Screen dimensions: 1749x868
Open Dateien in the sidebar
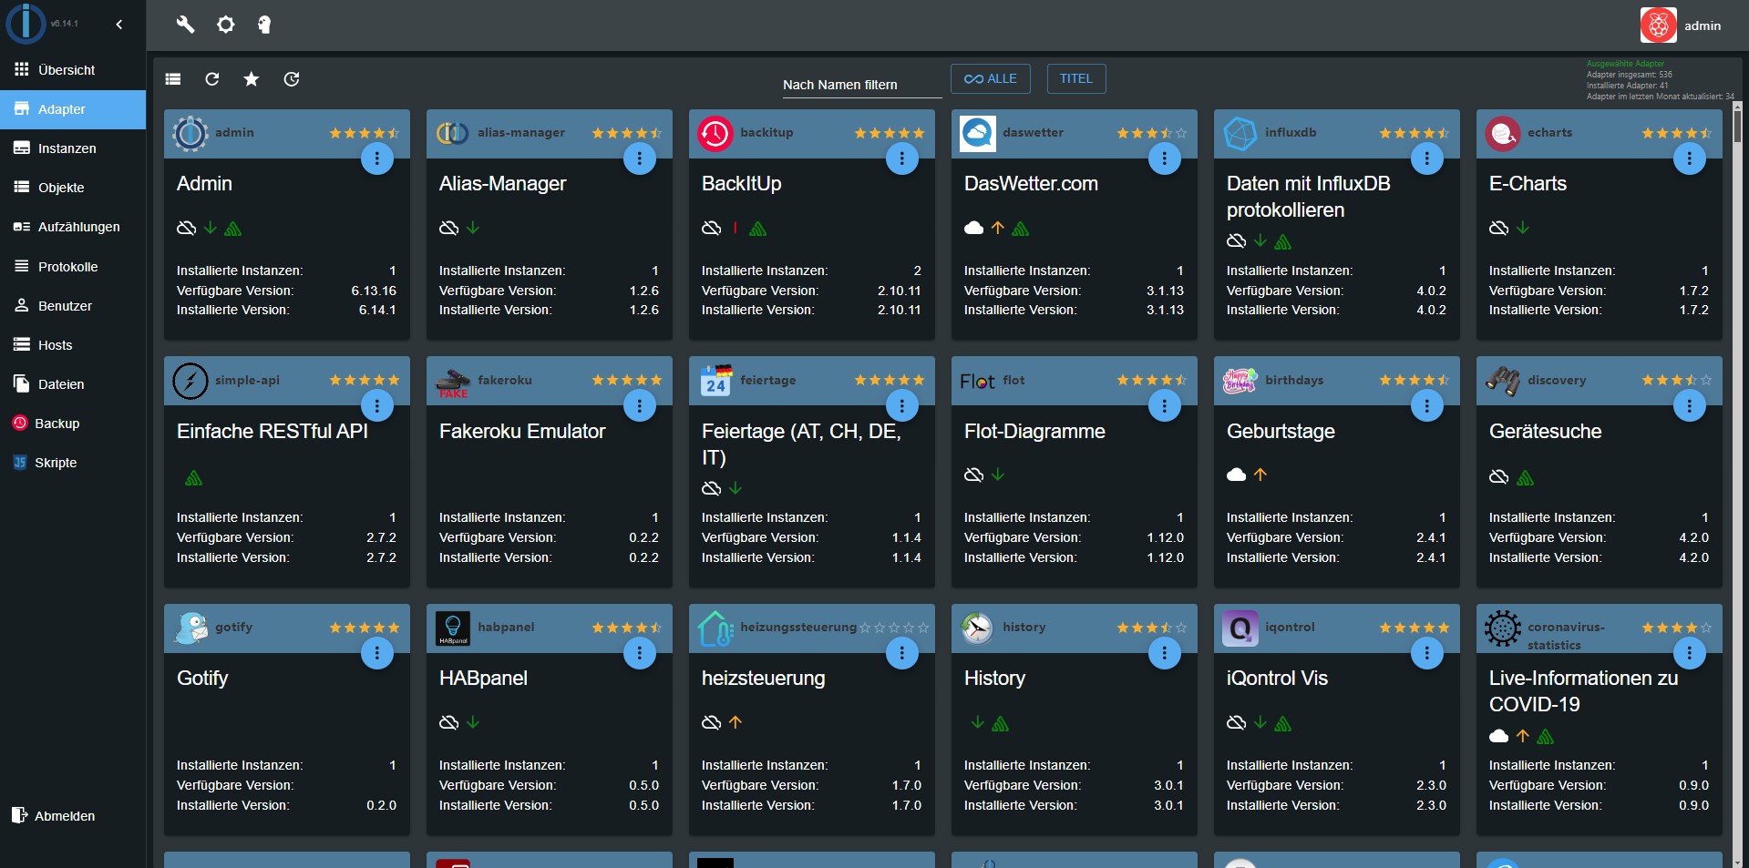click(x=73, y=384)
